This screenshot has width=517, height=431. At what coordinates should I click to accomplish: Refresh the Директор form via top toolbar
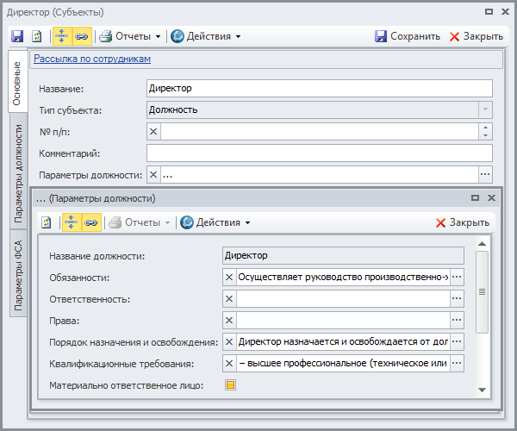[x=37, y=36]
